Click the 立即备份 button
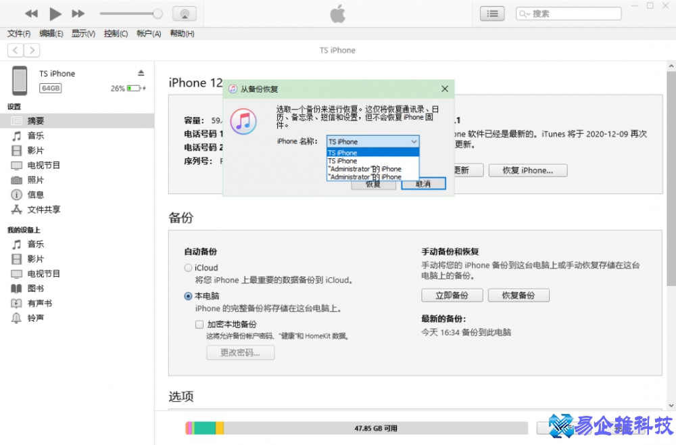Viewport: 676px width, 445px height. [x=452, y=295]
